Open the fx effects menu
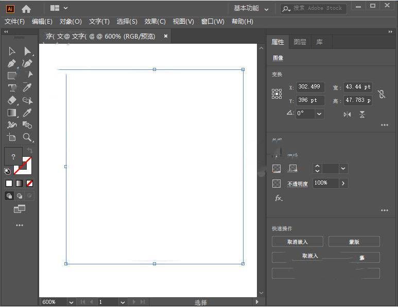Image resolution: width=398 pixels, height=307 pixels. pyautogui.click(x=279, y=198)
